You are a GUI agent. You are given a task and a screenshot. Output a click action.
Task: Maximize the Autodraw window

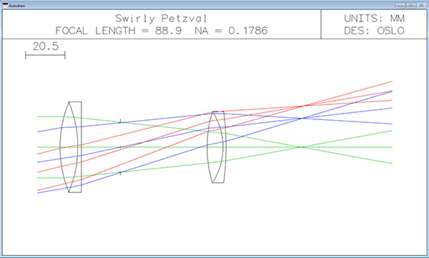[x=410, y=5]
